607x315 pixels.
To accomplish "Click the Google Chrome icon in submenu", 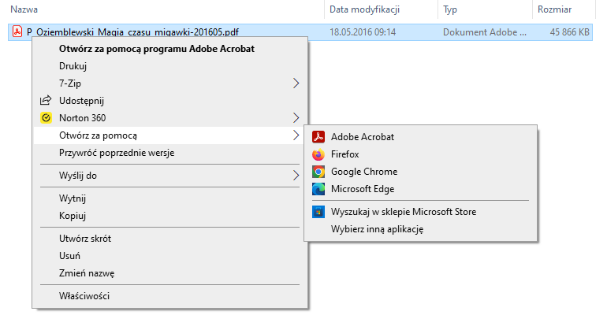I will tap(318, 172).
